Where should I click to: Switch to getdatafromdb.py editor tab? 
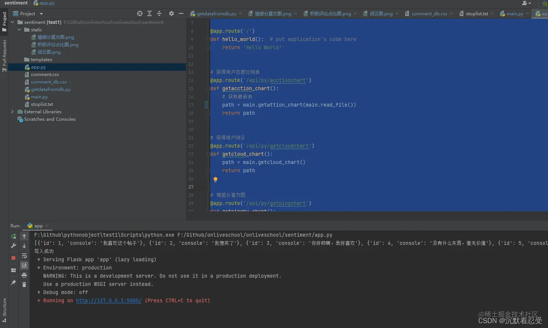coord(216,14)
